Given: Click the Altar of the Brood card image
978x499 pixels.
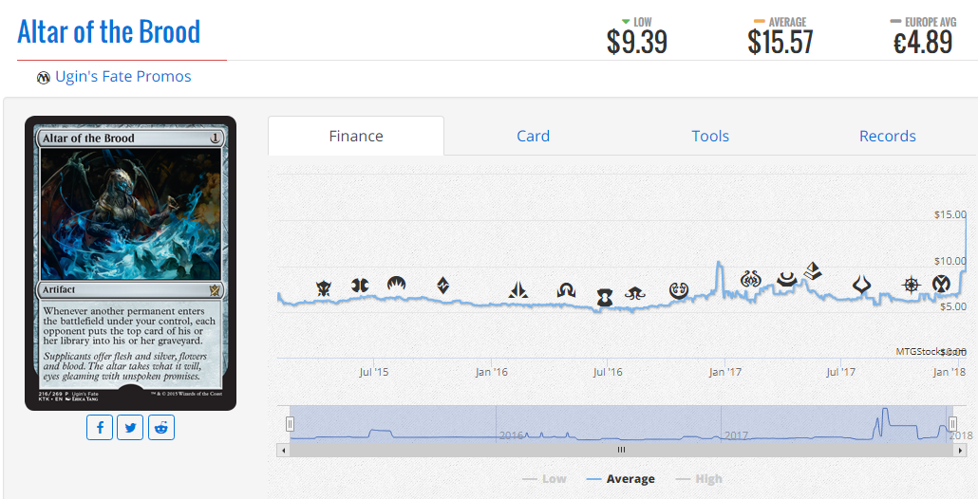Looking at the screenshot, I should coord(130,264).
